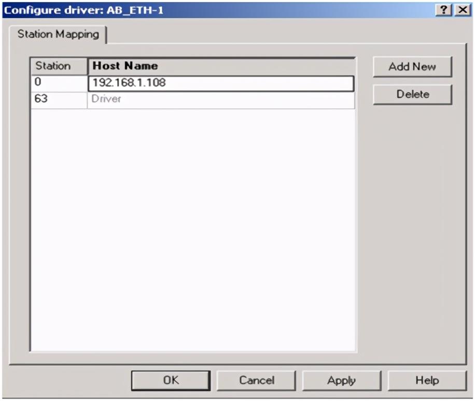Open the Station Mapping tab

click(58, 34)
